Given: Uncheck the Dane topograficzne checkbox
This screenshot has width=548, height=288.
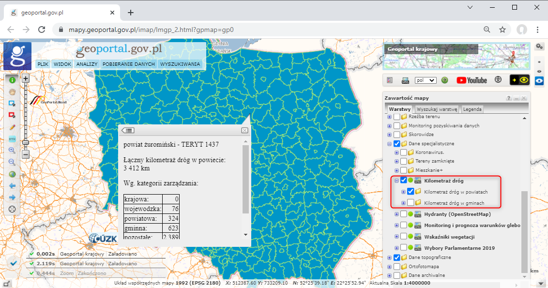Looking at the screenshot, I should point(397,258).
